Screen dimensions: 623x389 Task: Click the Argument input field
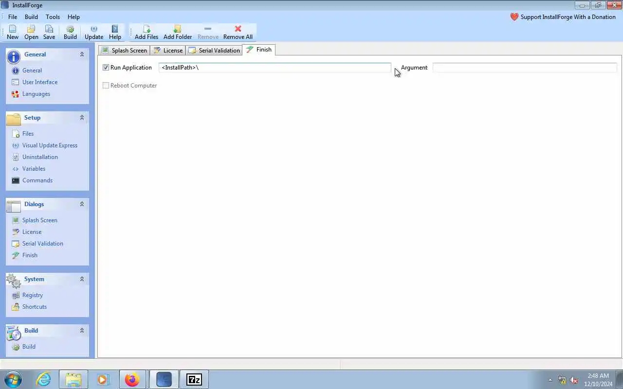point(525,68)
